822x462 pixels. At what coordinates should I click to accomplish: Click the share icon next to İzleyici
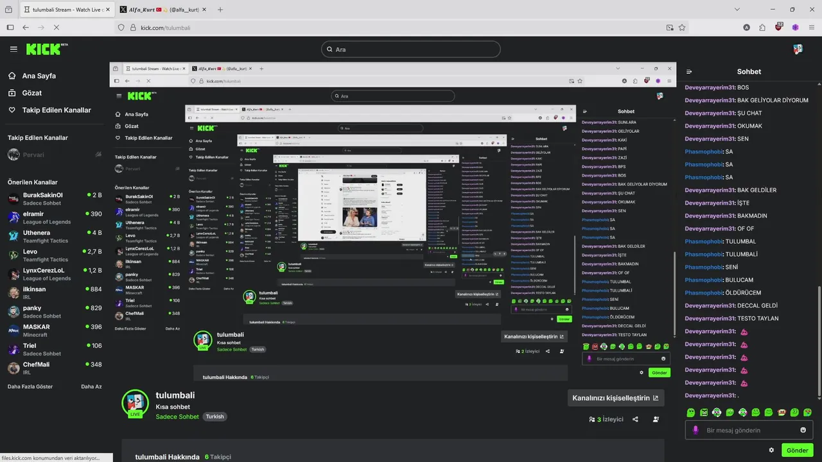(x=635, y=419)
